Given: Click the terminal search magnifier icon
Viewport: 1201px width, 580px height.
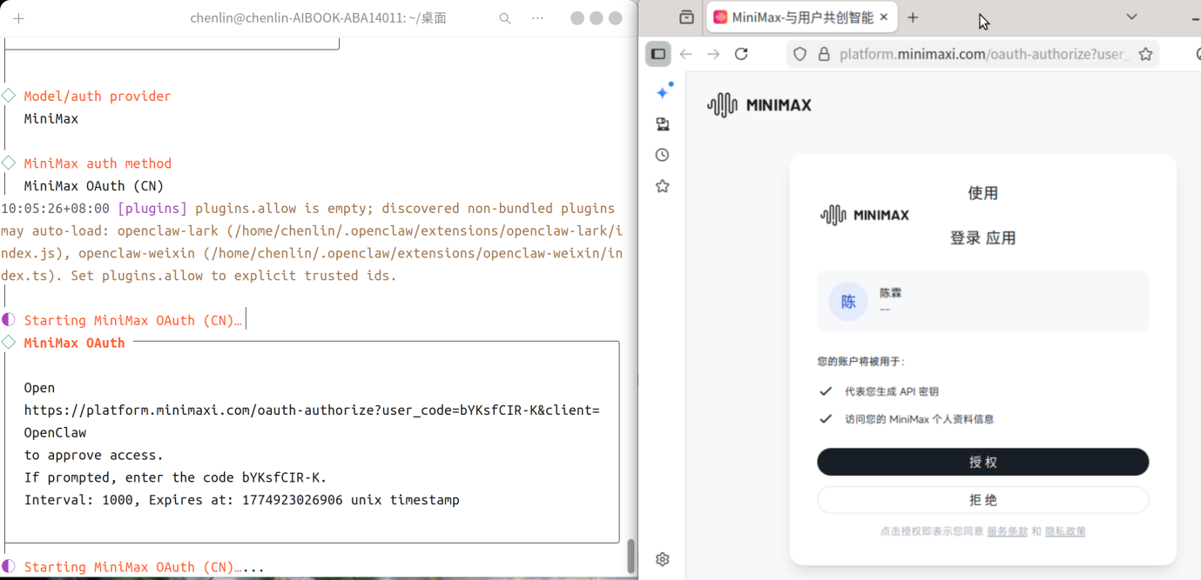Looking at the screenshot, I should pos(505,18).
